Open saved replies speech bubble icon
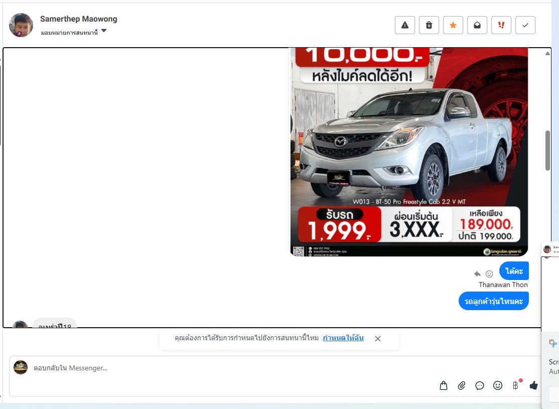This screenshot has width=559, height=409. click(x=480, y=385)
